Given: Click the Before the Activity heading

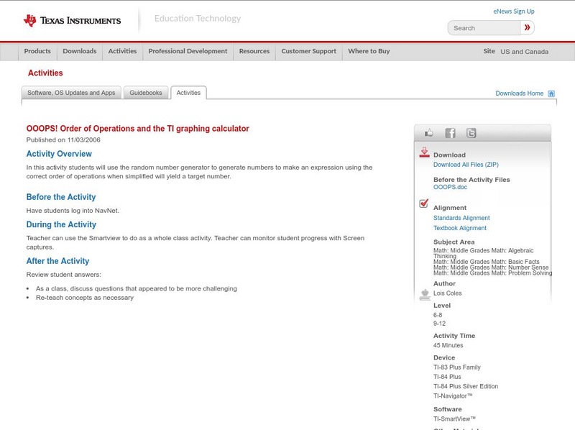Looking at the screenshot, I should coord(61,198).
